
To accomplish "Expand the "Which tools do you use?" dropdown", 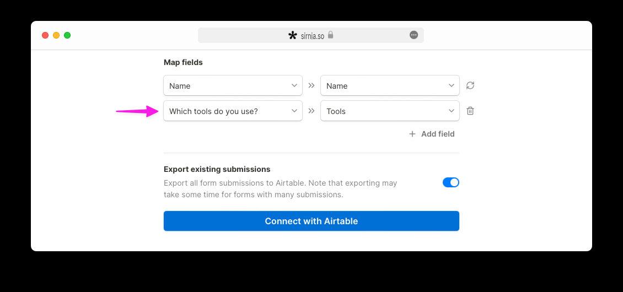I will click(233, 111).
